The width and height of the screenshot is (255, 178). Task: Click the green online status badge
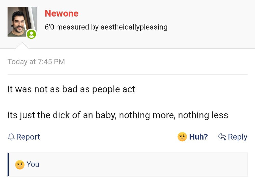31,34
